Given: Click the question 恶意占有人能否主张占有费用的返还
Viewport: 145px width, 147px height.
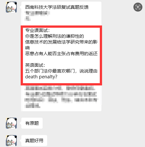Looking at the screenshot, I should (61, 54).
